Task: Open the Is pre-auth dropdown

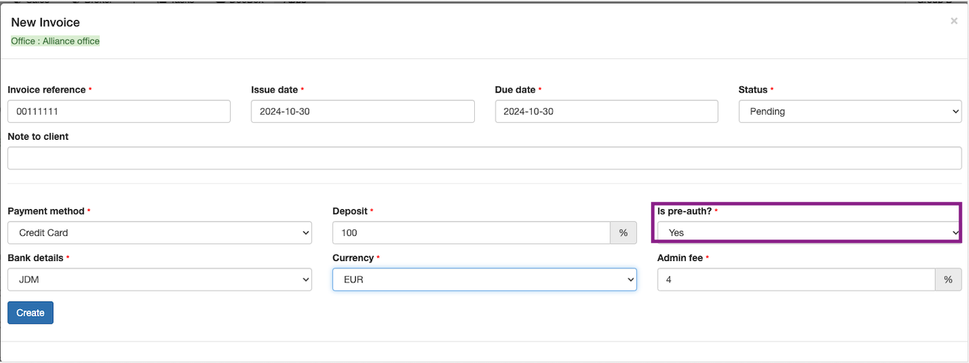Action: pos(808,233)
